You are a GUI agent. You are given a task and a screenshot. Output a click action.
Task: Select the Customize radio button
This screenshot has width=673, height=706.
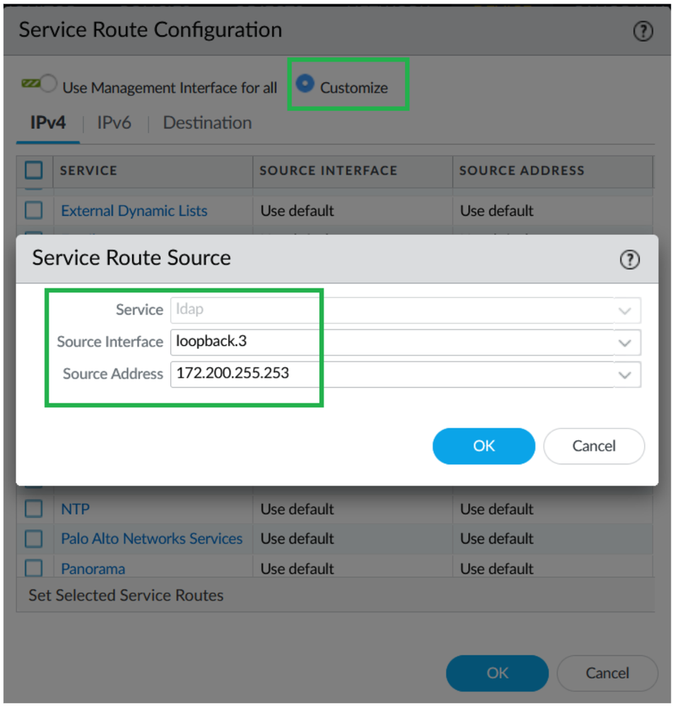click(305, 84)
